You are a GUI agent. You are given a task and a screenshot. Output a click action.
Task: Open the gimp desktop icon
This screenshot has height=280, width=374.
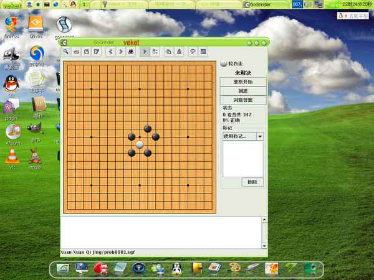pyautogui.click(x=36, y=129)
